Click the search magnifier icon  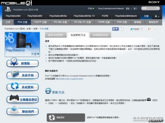point(158,8)
